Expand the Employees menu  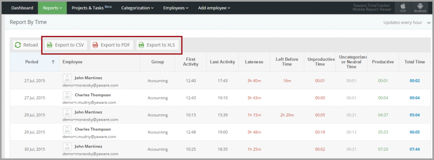[176, 8]
